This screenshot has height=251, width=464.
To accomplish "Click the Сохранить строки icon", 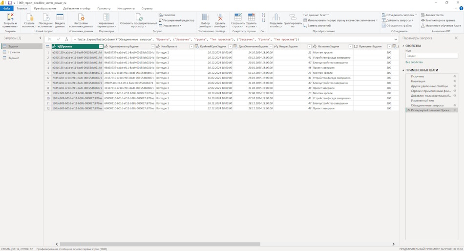I will coord(238,17).
